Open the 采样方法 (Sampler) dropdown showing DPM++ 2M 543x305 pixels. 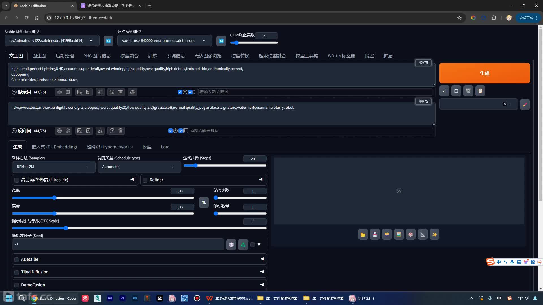pyautogui.click(x=53, y=167)
